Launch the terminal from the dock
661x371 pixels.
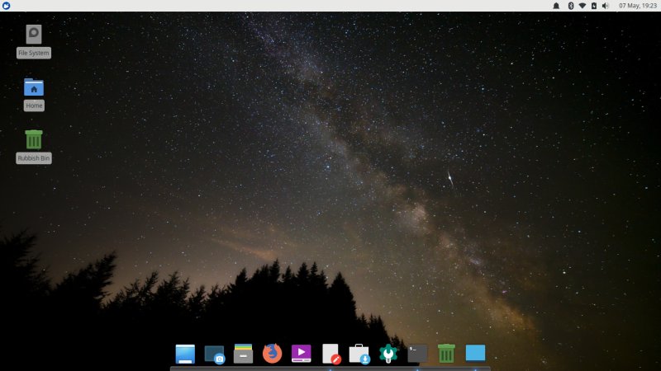pos(417,354)
